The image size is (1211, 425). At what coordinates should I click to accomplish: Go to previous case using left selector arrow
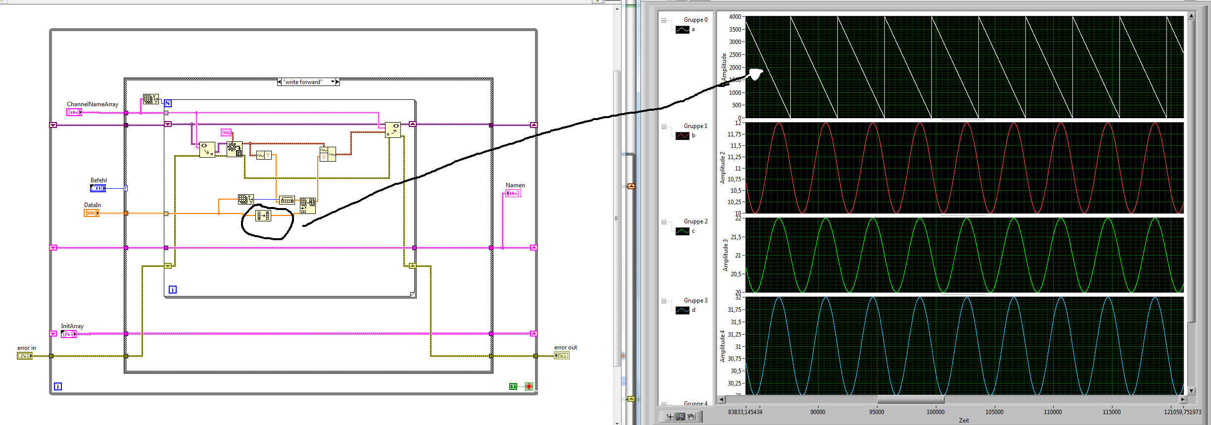279,82
